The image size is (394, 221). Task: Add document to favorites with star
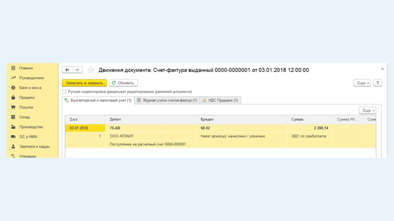tap(91, 70)
